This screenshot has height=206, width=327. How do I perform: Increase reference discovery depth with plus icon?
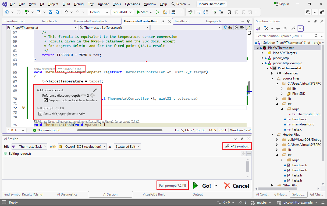[x=92, y=95]
